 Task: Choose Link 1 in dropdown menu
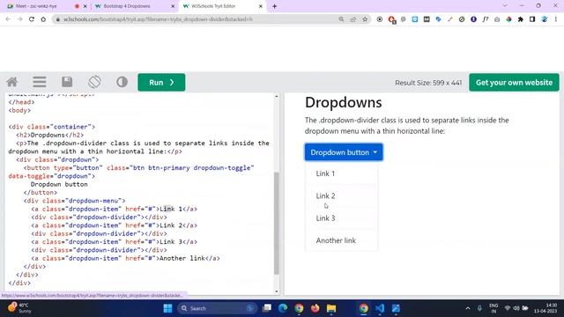(341, 173)
